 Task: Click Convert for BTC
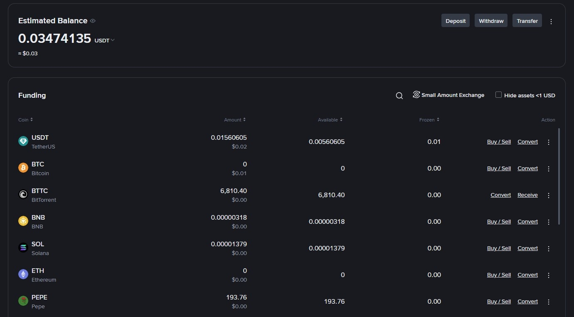pos(527,168)
